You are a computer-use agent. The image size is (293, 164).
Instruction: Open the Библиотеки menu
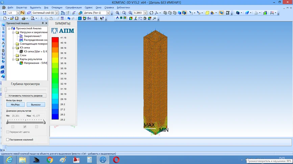(x=123, y=7)
